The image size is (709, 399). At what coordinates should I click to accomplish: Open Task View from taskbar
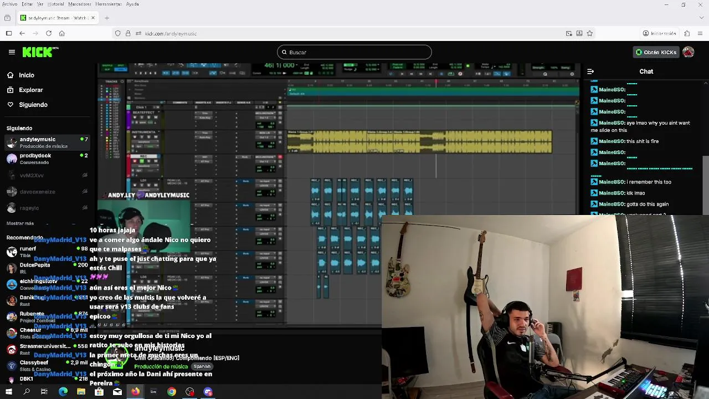pos(44,392)
